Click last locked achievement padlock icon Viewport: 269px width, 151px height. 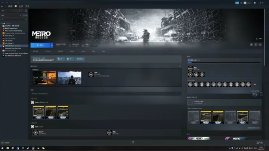248,84
